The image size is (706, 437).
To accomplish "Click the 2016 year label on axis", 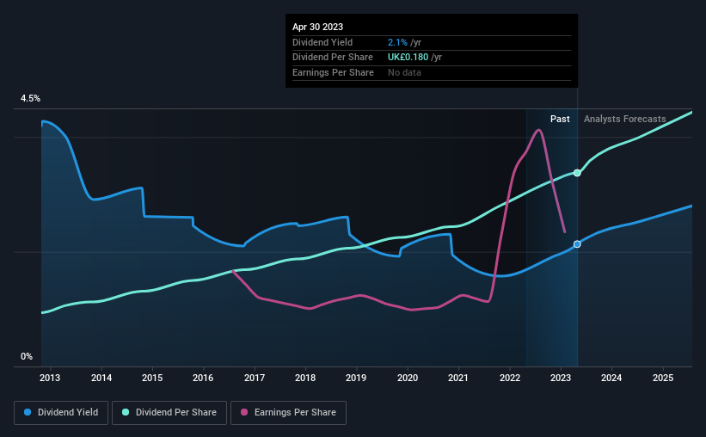I will coord(203,378).
